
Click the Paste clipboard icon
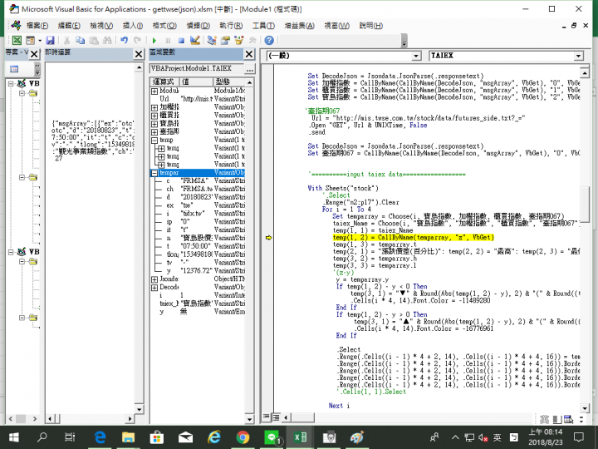click(x=94, y=40)
